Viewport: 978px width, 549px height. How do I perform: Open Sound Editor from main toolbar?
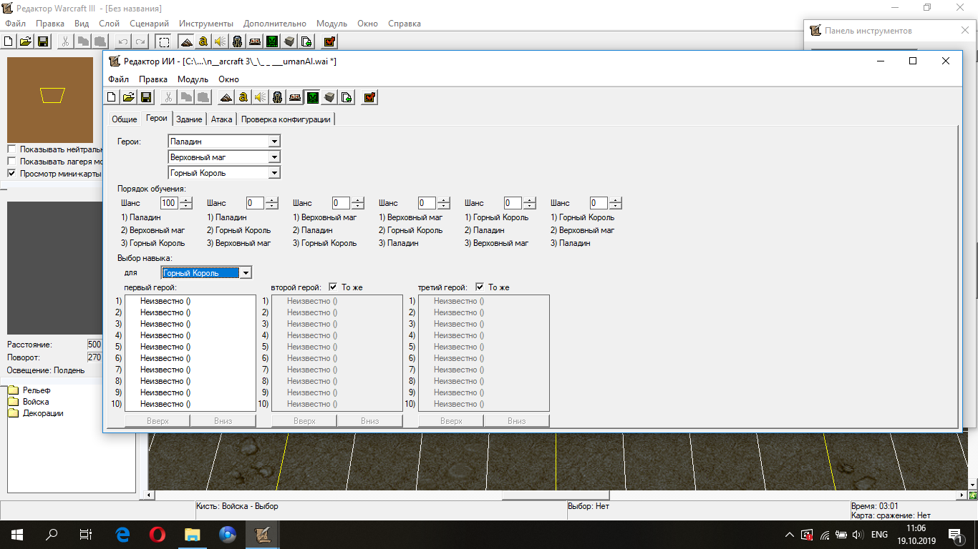pos(221,41)
